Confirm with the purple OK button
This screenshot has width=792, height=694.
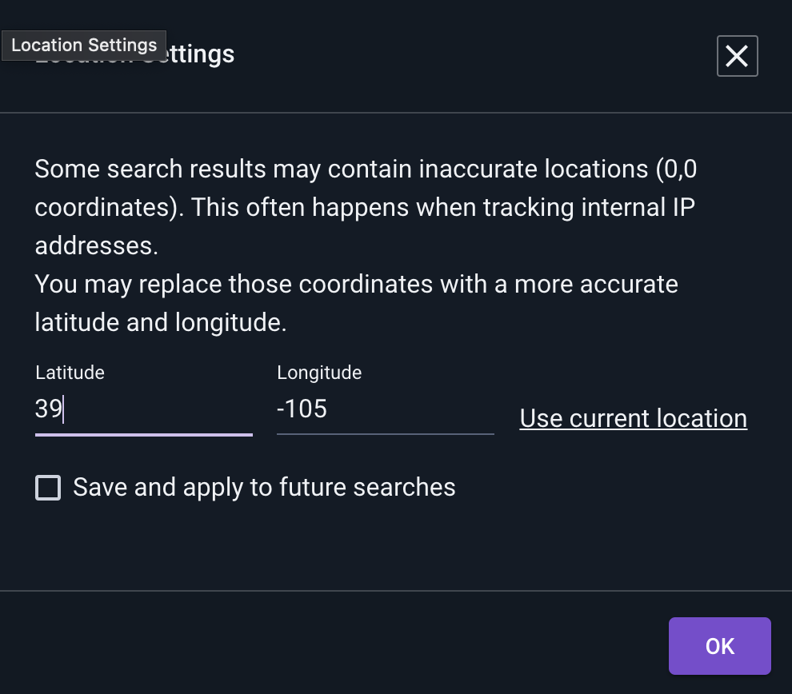[x=719, y=646]
